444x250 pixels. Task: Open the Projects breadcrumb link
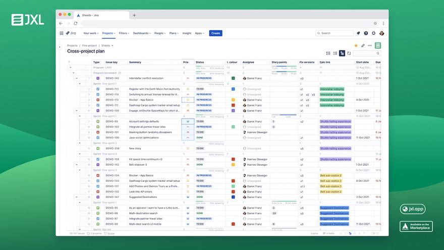pos(72,45)
